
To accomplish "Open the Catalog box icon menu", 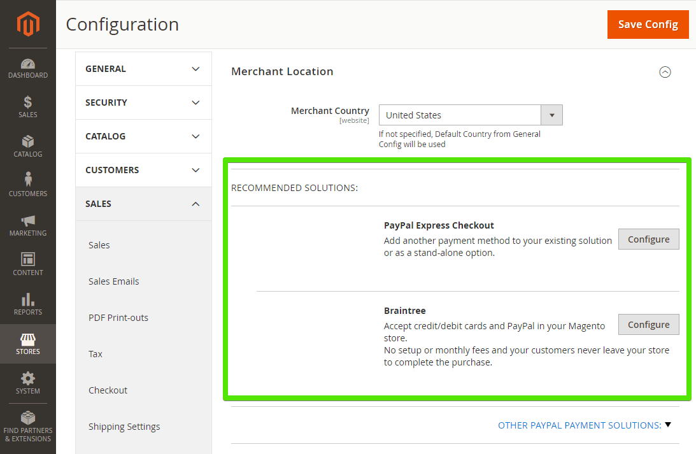I will coord(28,146).
